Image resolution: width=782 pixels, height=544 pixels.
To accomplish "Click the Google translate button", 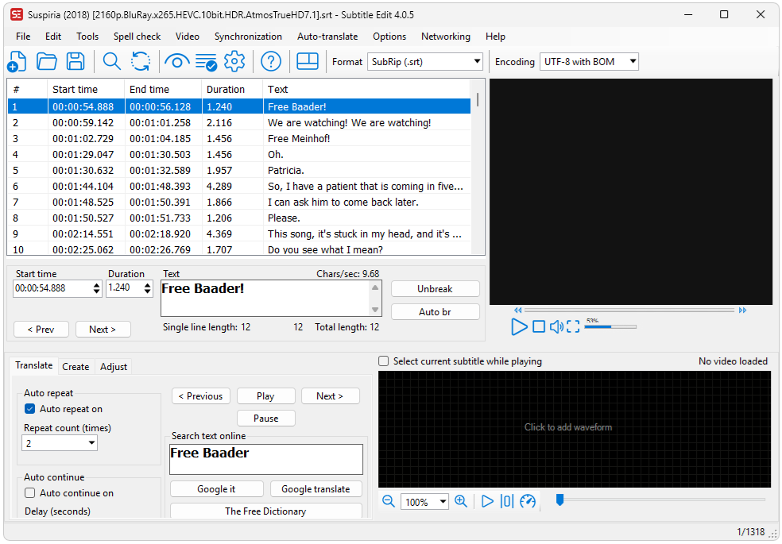I will [316, 489].
